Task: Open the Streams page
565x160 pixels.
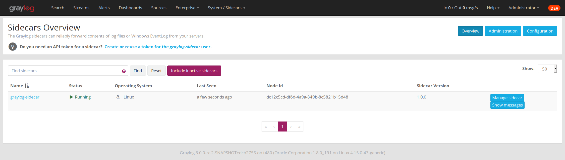Action: 81,8
